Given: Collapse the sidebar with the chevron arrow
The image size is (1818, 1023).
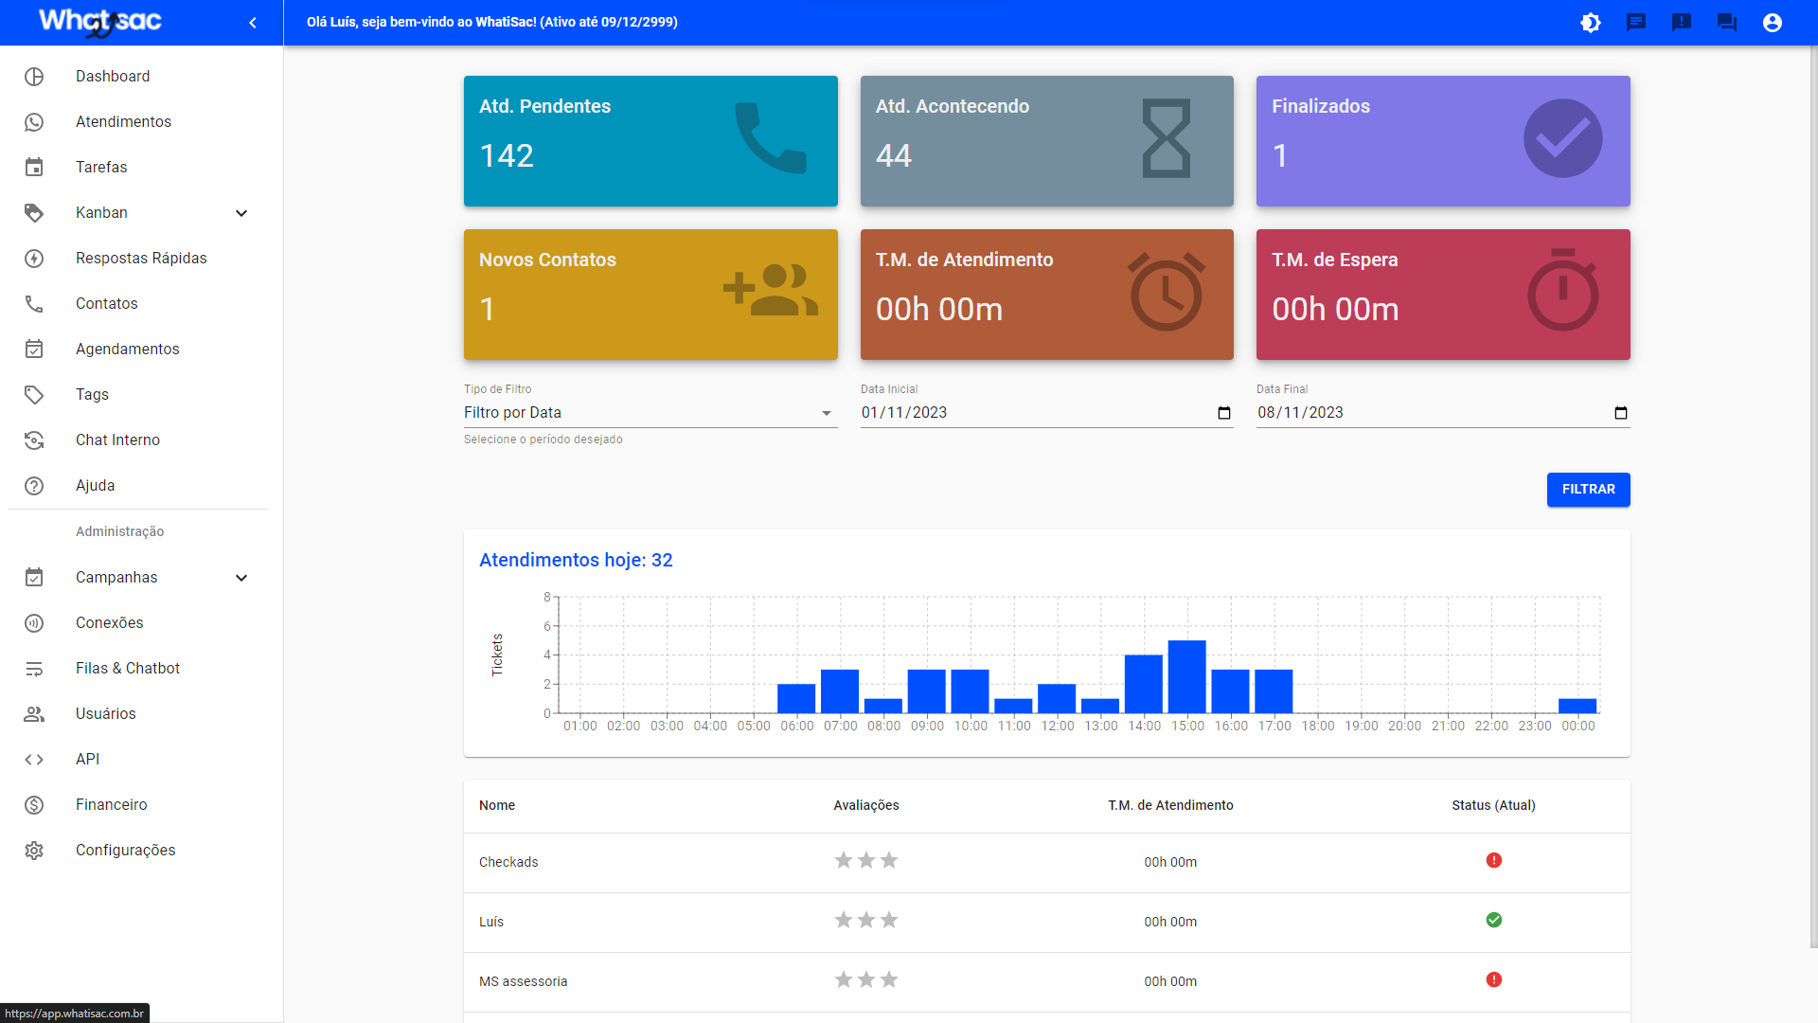Looking at the screenshot, I should [x=253, y=23].
